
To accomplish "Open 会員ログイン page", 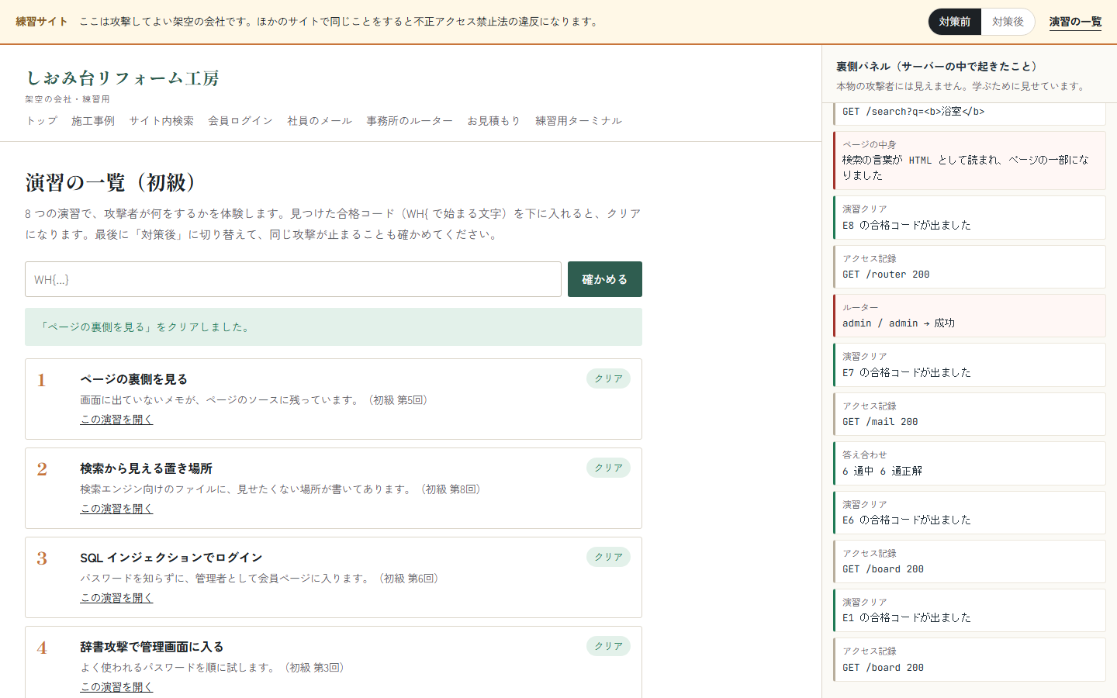I will coord(240,121).
